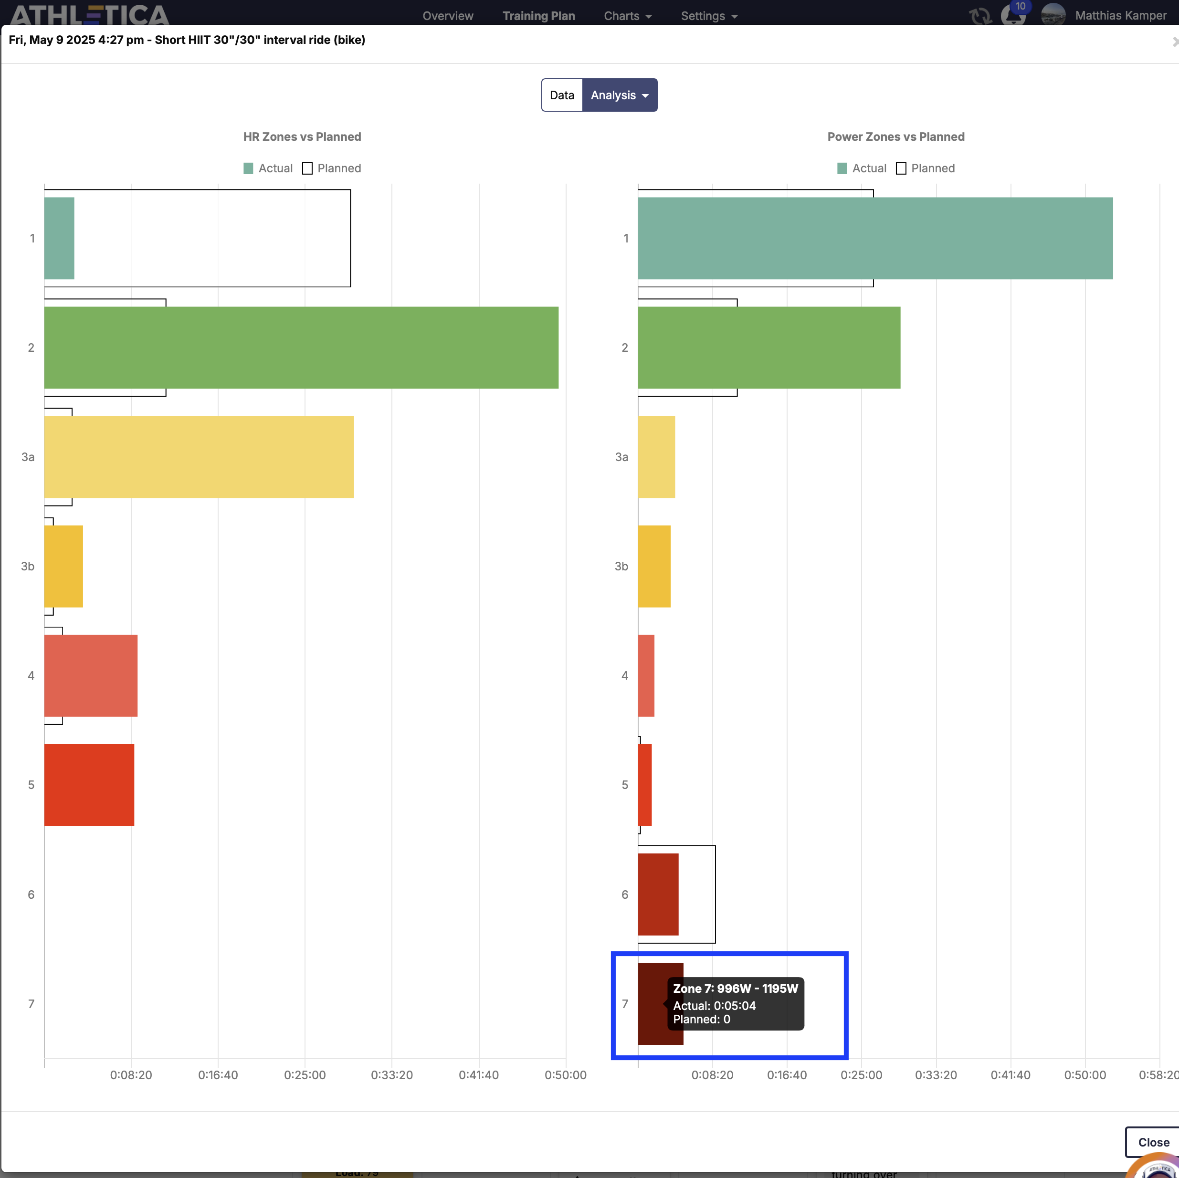Switch to the Data view
Screen dimensions: 1179x1178
tap(561, 95)
